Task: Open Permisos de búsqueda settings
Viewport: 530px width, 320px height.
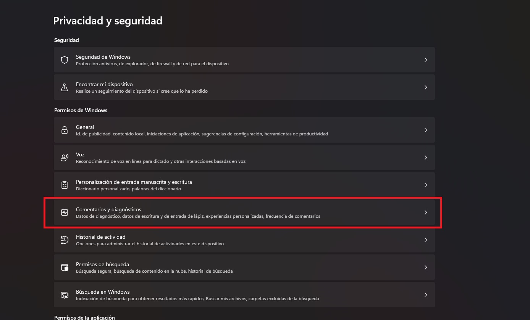Action: click(244, 267)
